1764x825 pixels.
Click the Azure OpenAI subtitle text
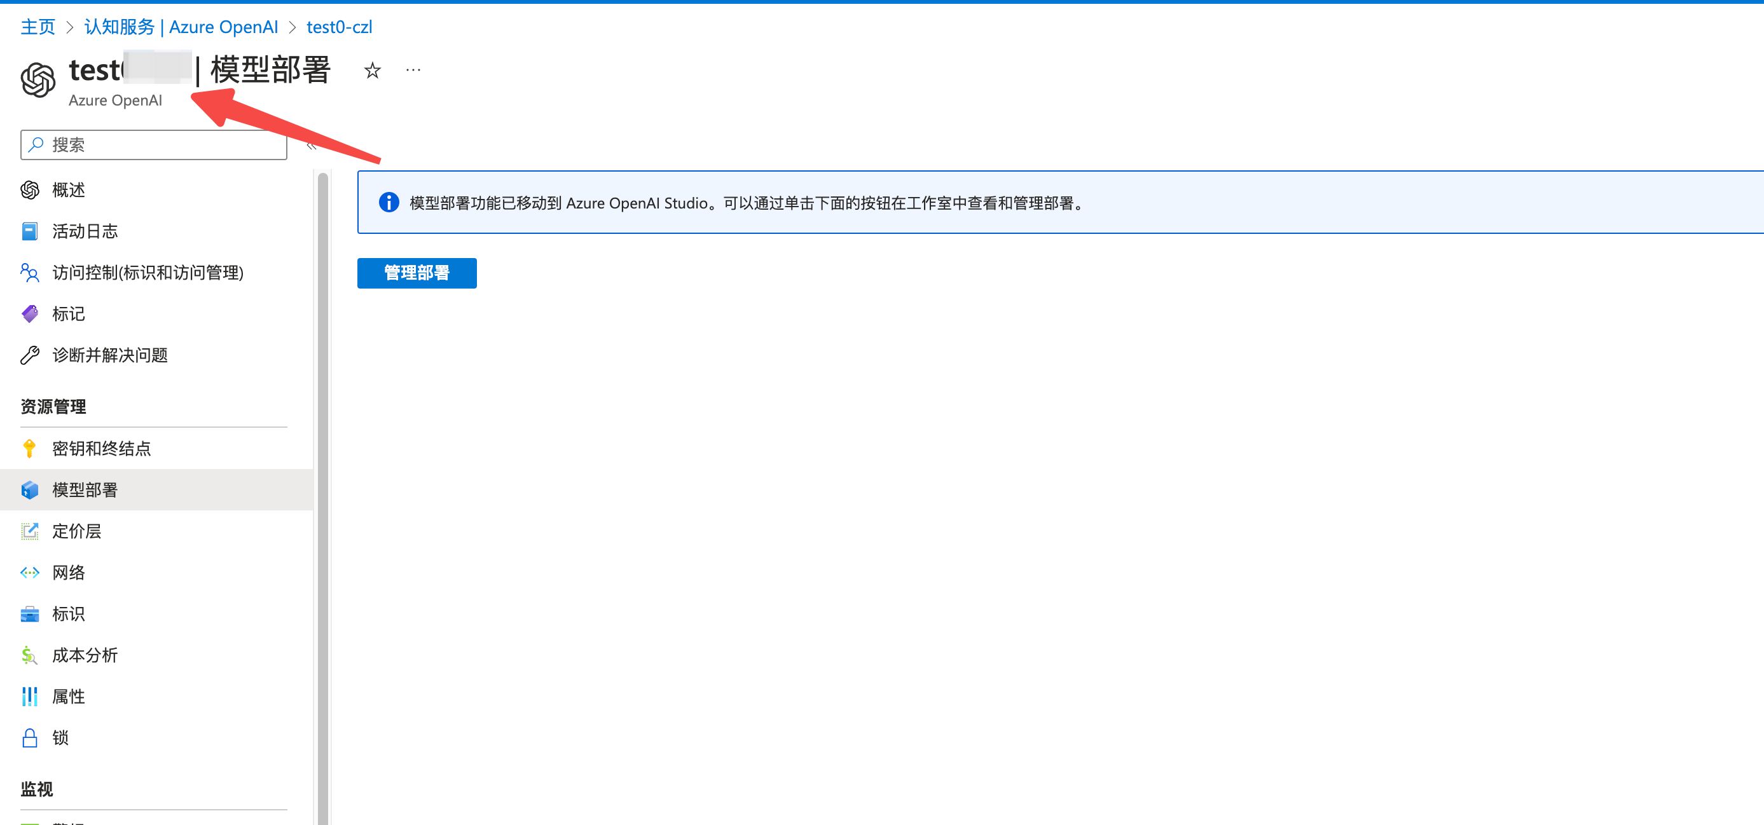(115, 100)
